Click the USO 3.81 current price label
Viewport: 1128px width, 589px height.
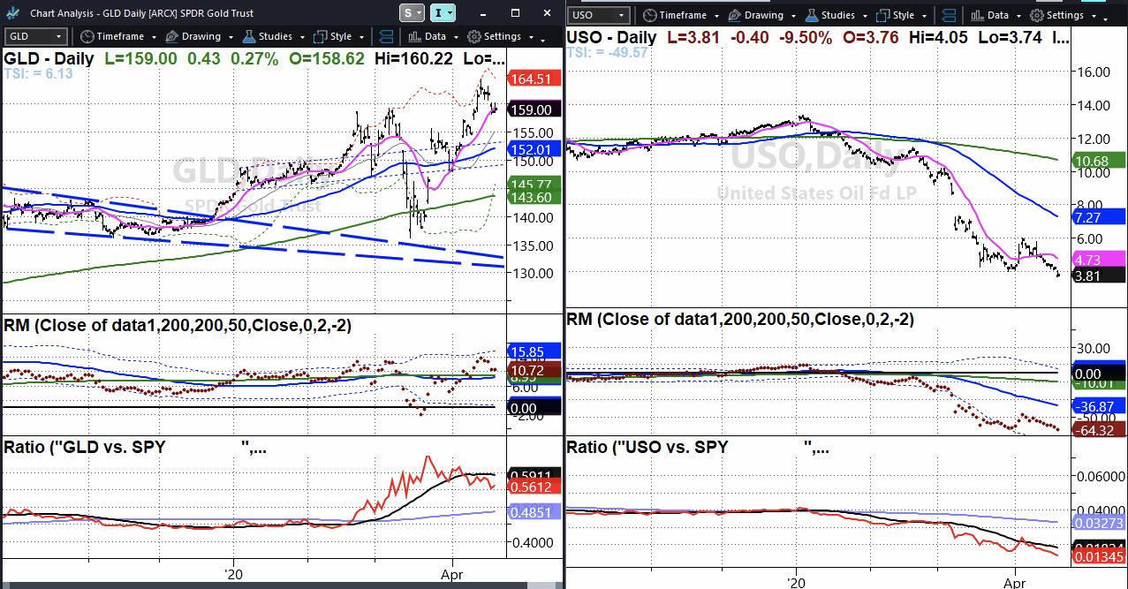1098,275
